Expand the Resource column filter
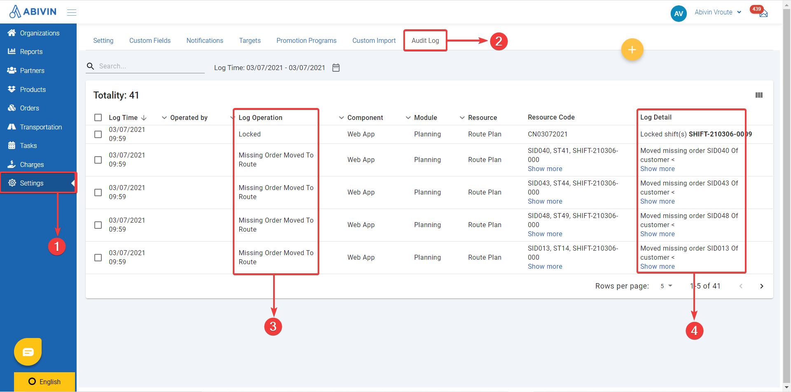The image size is (791, 392). click(x=462, y=118)
